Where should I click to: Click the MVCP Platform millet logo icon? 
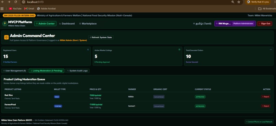pos(5,24)
